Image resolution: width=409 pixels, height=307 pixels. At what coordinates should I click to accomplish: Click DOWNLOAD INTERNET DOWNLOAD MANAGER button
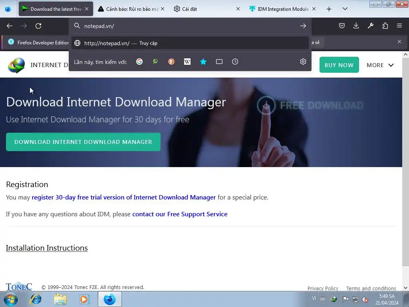tap(83, 142)
